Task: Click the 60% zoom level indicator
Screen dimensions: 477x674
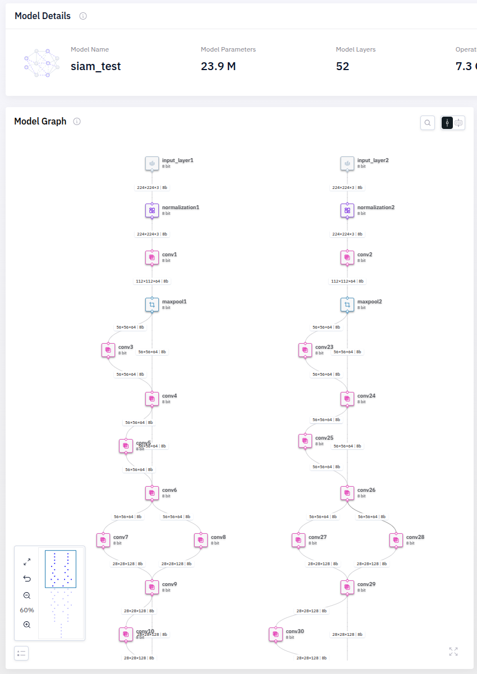Action: (x=27, y=610)
